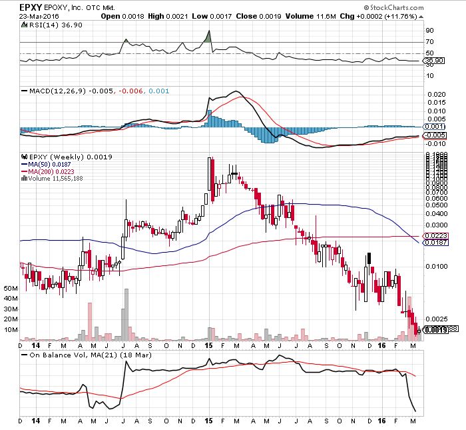The width and height of the screenshot is (466, 430).
Task: Click the red -0.006 signal value in MACD legend
Action: pyautogui.click(x=130, y=91)
